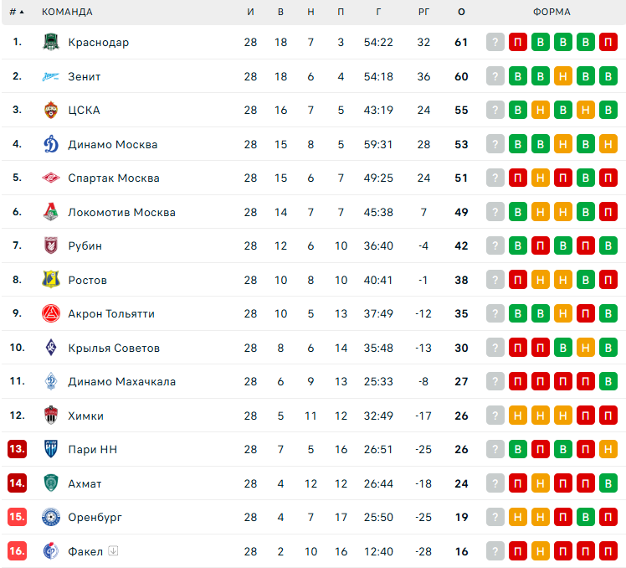Viewport: 626px width, 568px height.
Task: Sort table by the # column arrow
Action: pos(21,12)
